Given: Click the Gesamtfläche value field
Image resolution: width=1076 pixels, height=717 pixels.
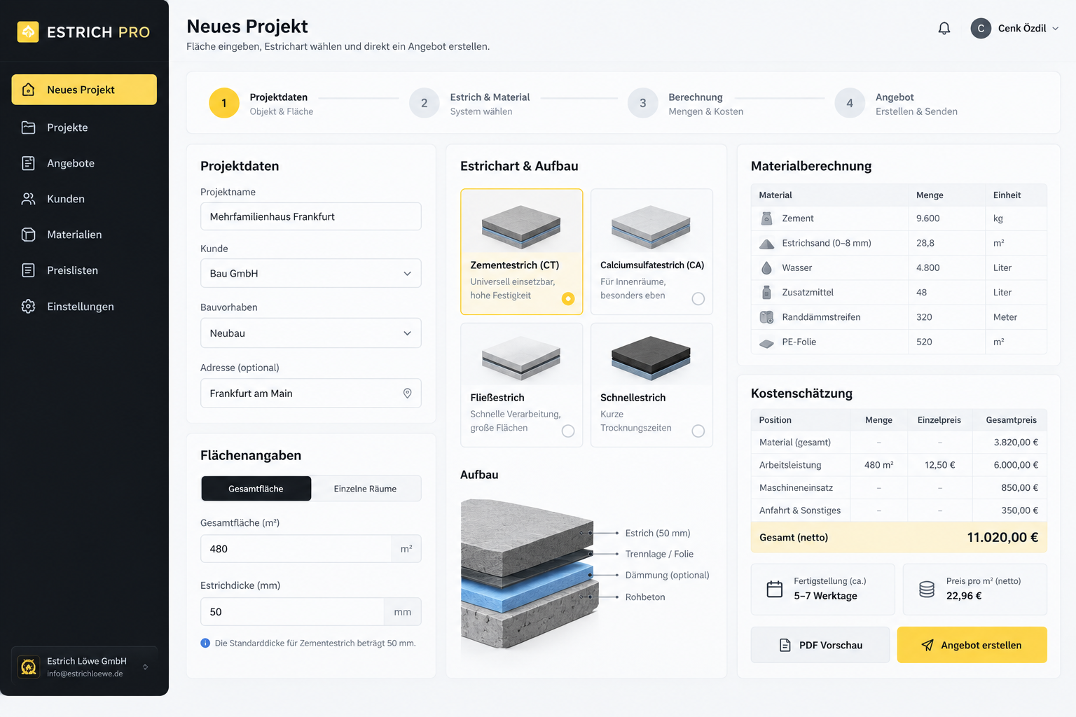Looking at the screenshot, I should click(296, 549).
